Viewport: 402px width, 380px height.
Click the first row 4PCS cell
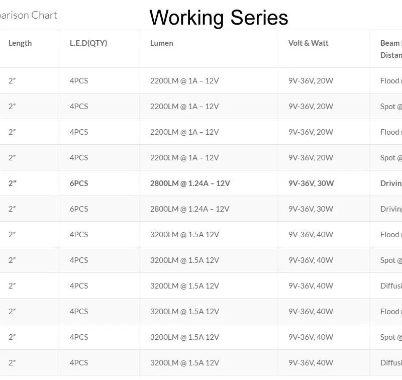pos(79,81)
